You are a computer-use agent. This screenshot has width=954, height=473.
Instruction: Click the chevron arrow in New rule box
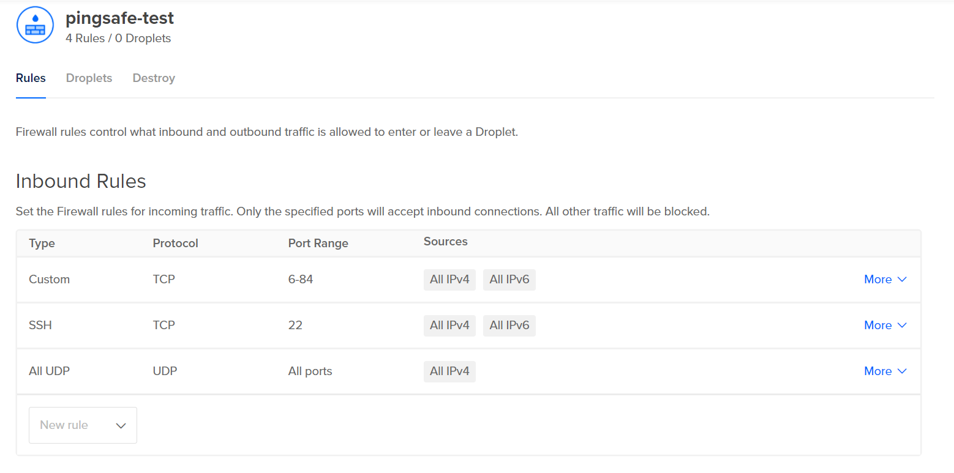point(121,426)
